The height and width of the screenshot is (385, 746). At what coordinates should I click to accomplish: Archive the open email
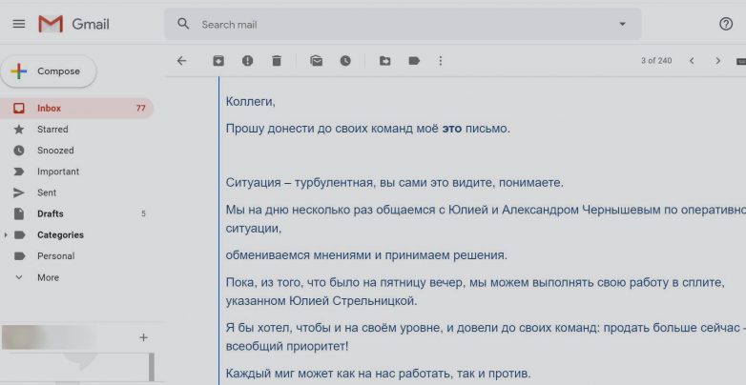pos(218,61)
